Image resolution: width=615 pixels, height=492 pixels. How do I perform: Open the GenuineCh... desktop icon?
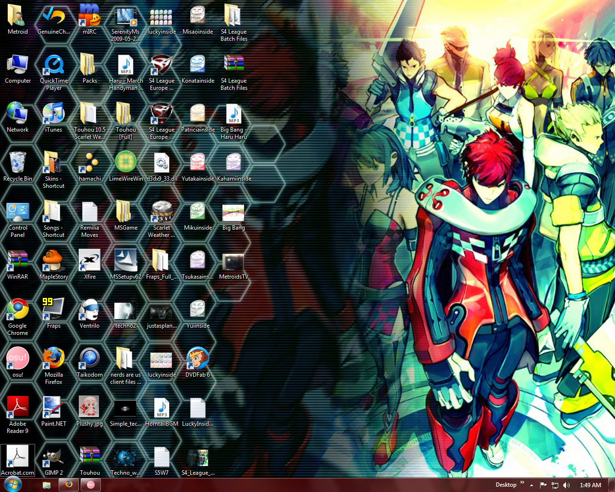pyautogui.click(x=54, y=20)
